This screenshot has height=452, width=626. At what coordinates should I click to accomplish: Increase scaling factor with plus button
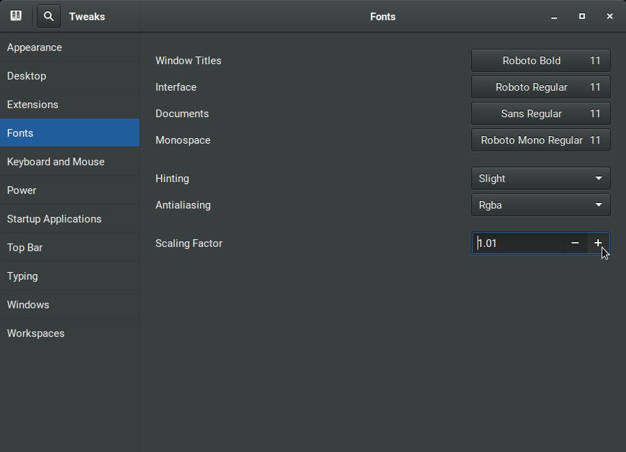[598, 243]
